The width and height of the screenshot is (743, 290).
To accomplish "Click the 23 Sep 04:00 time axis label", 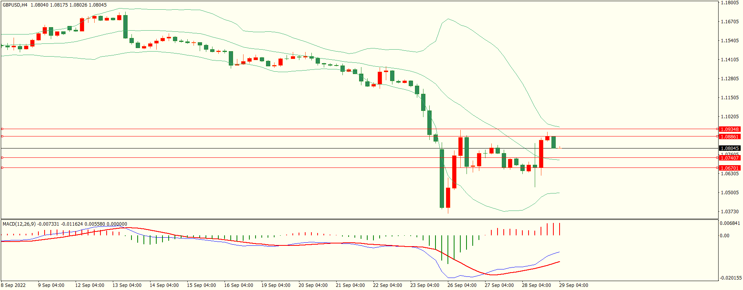I will pos(425,285).
